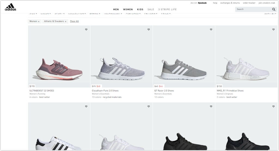Click the Clear All link
Image resolution: width=279 pixels, height=151 pixels.
click(74, 21)
